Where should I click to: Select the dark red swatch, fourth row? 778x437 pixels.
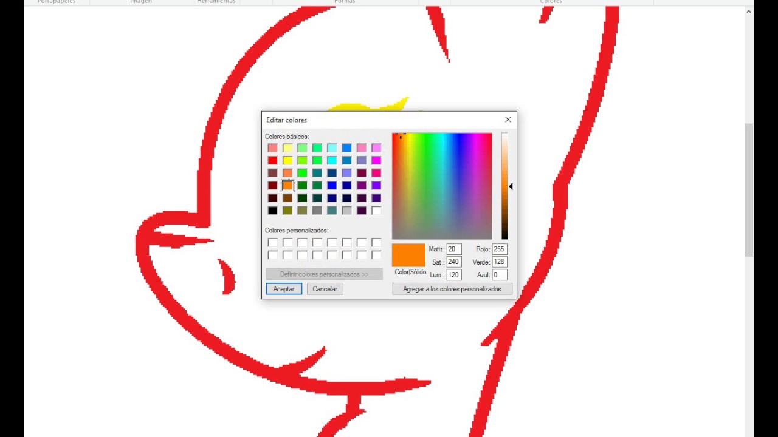[x=273, y=186]
